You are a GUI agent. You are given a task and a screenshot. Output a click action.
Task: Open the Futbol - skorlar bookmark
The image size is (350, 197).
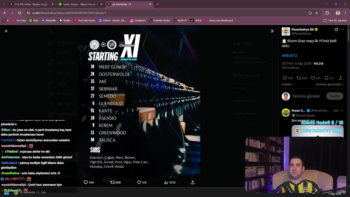(113, 21)
